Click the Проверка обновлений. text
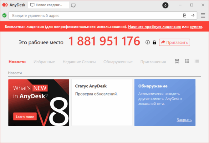The width and height of the screenshot is (209, 143). tap(96, 94)
